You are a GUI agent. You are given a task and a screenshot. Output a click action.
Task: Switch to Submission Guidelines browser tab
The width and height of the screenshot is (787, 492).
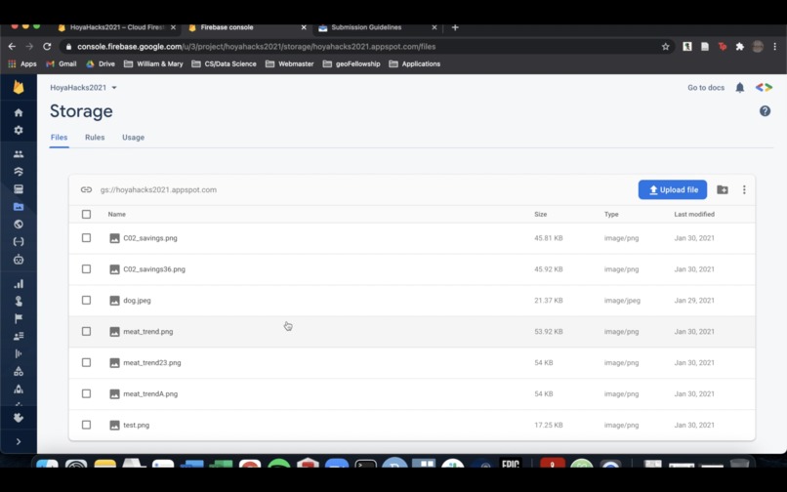click(x=378, y=27)
